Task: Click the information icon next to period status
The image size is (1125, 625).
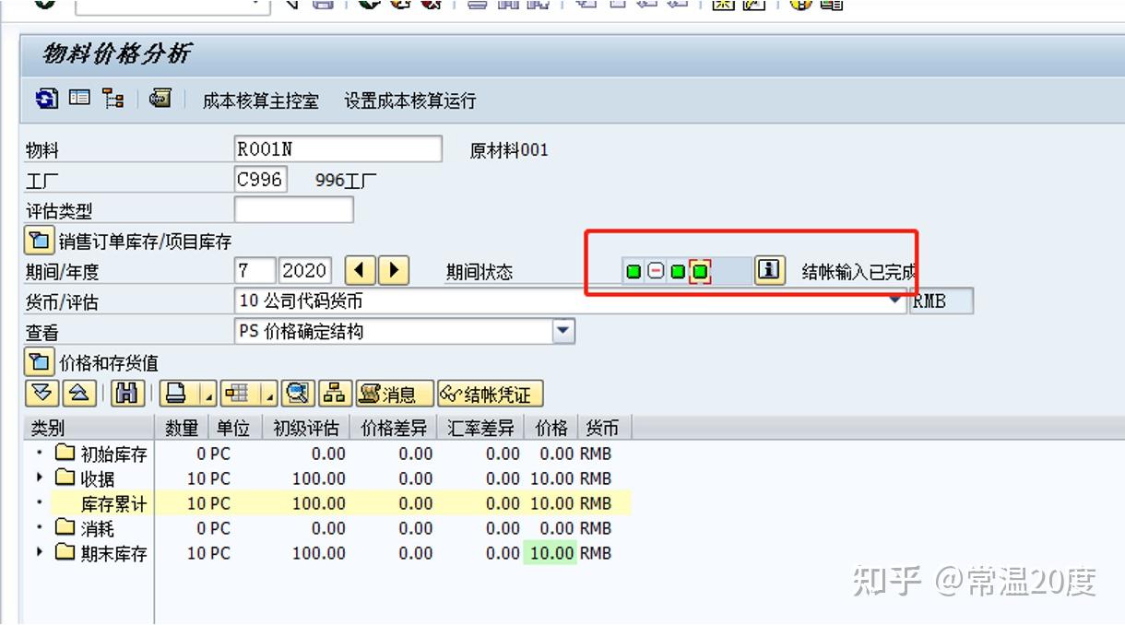Action: click(x=769, y=270)
